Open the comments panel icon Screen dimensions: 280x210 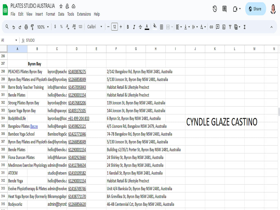tap(225, 9)
